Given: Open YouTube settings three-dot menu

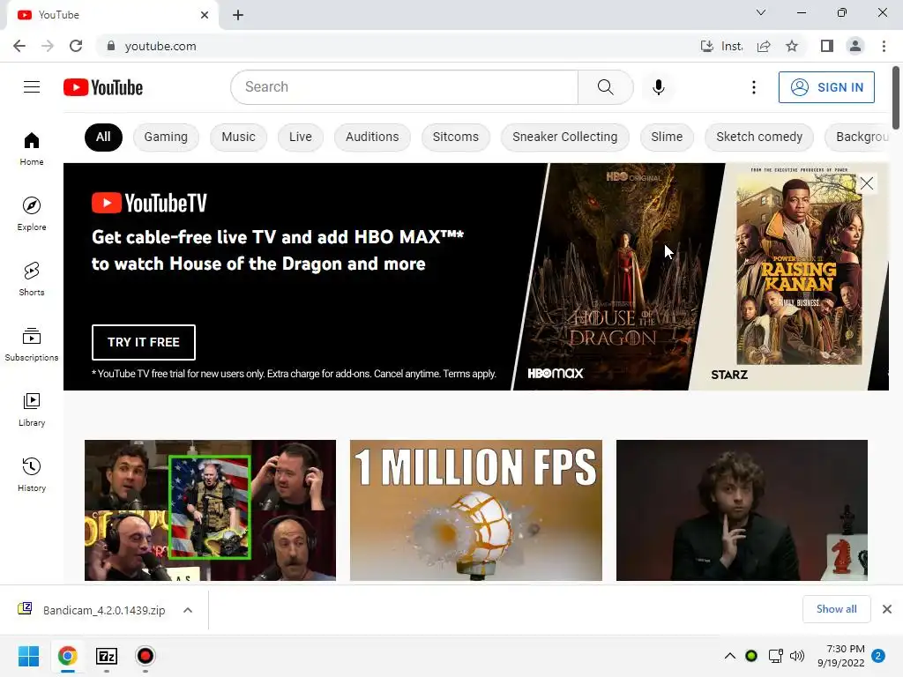Looking at the screenshot, I should click(754, 87).
